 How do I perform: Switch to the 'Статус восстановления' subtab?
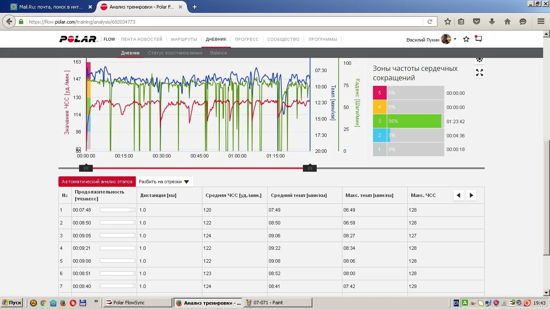tap(175, 53)
